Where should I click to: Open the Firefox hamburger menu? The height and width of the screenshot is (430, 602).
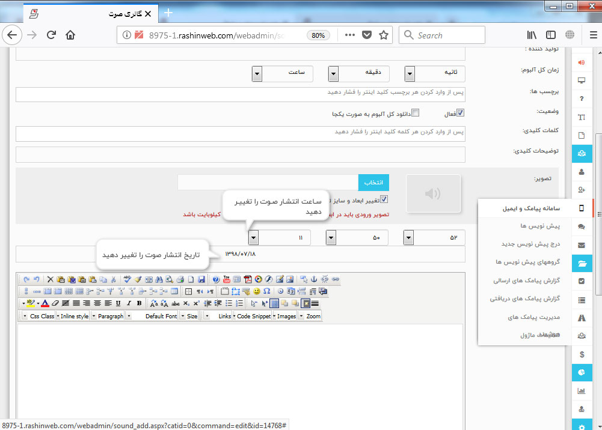tap(593, 35)
